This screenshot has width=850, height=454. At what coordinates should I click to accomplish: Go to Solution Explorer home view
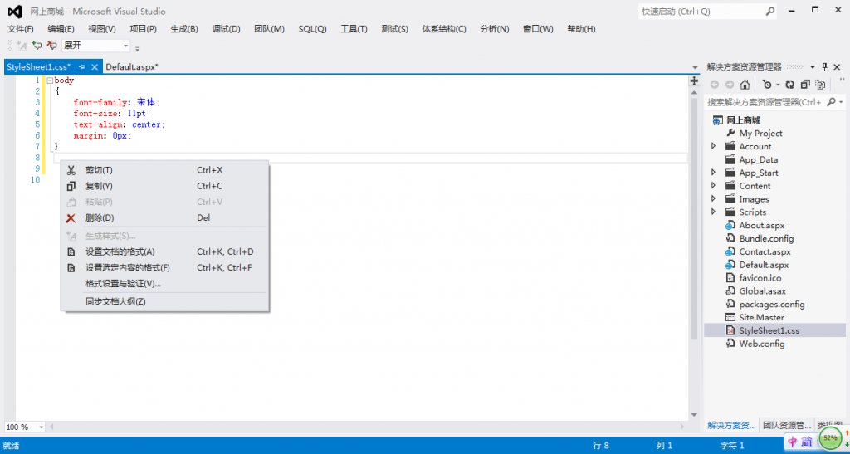(745, 85)
